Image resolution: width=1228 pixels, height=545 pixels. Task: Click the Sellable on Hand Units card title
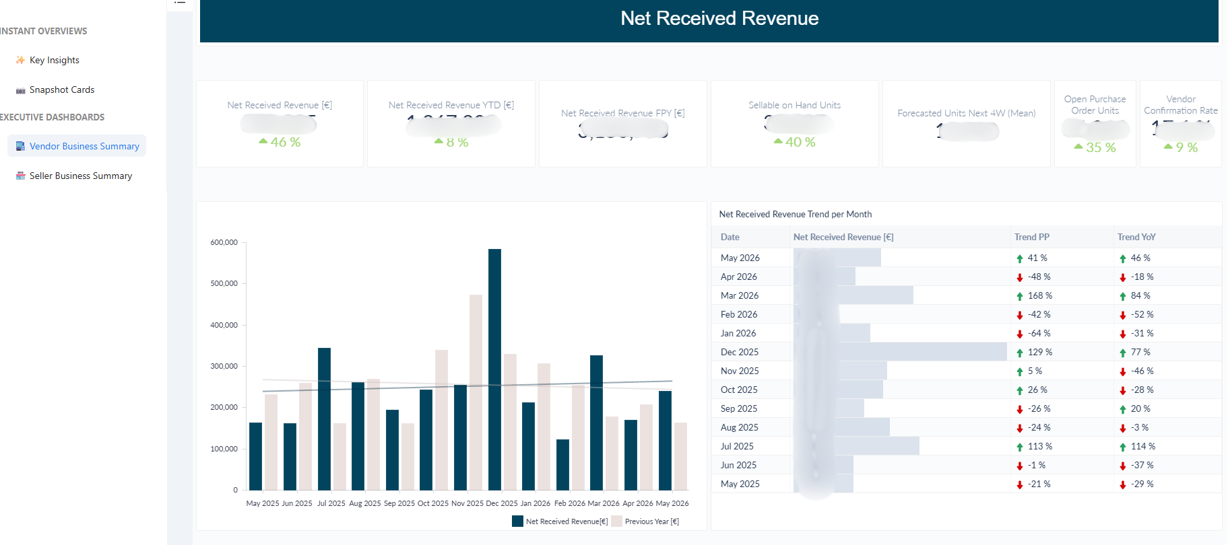coord(795,105)
